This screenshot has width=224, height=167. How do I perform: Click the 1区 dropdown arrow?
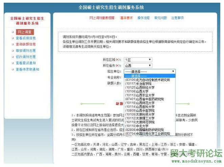click(150, 59)
